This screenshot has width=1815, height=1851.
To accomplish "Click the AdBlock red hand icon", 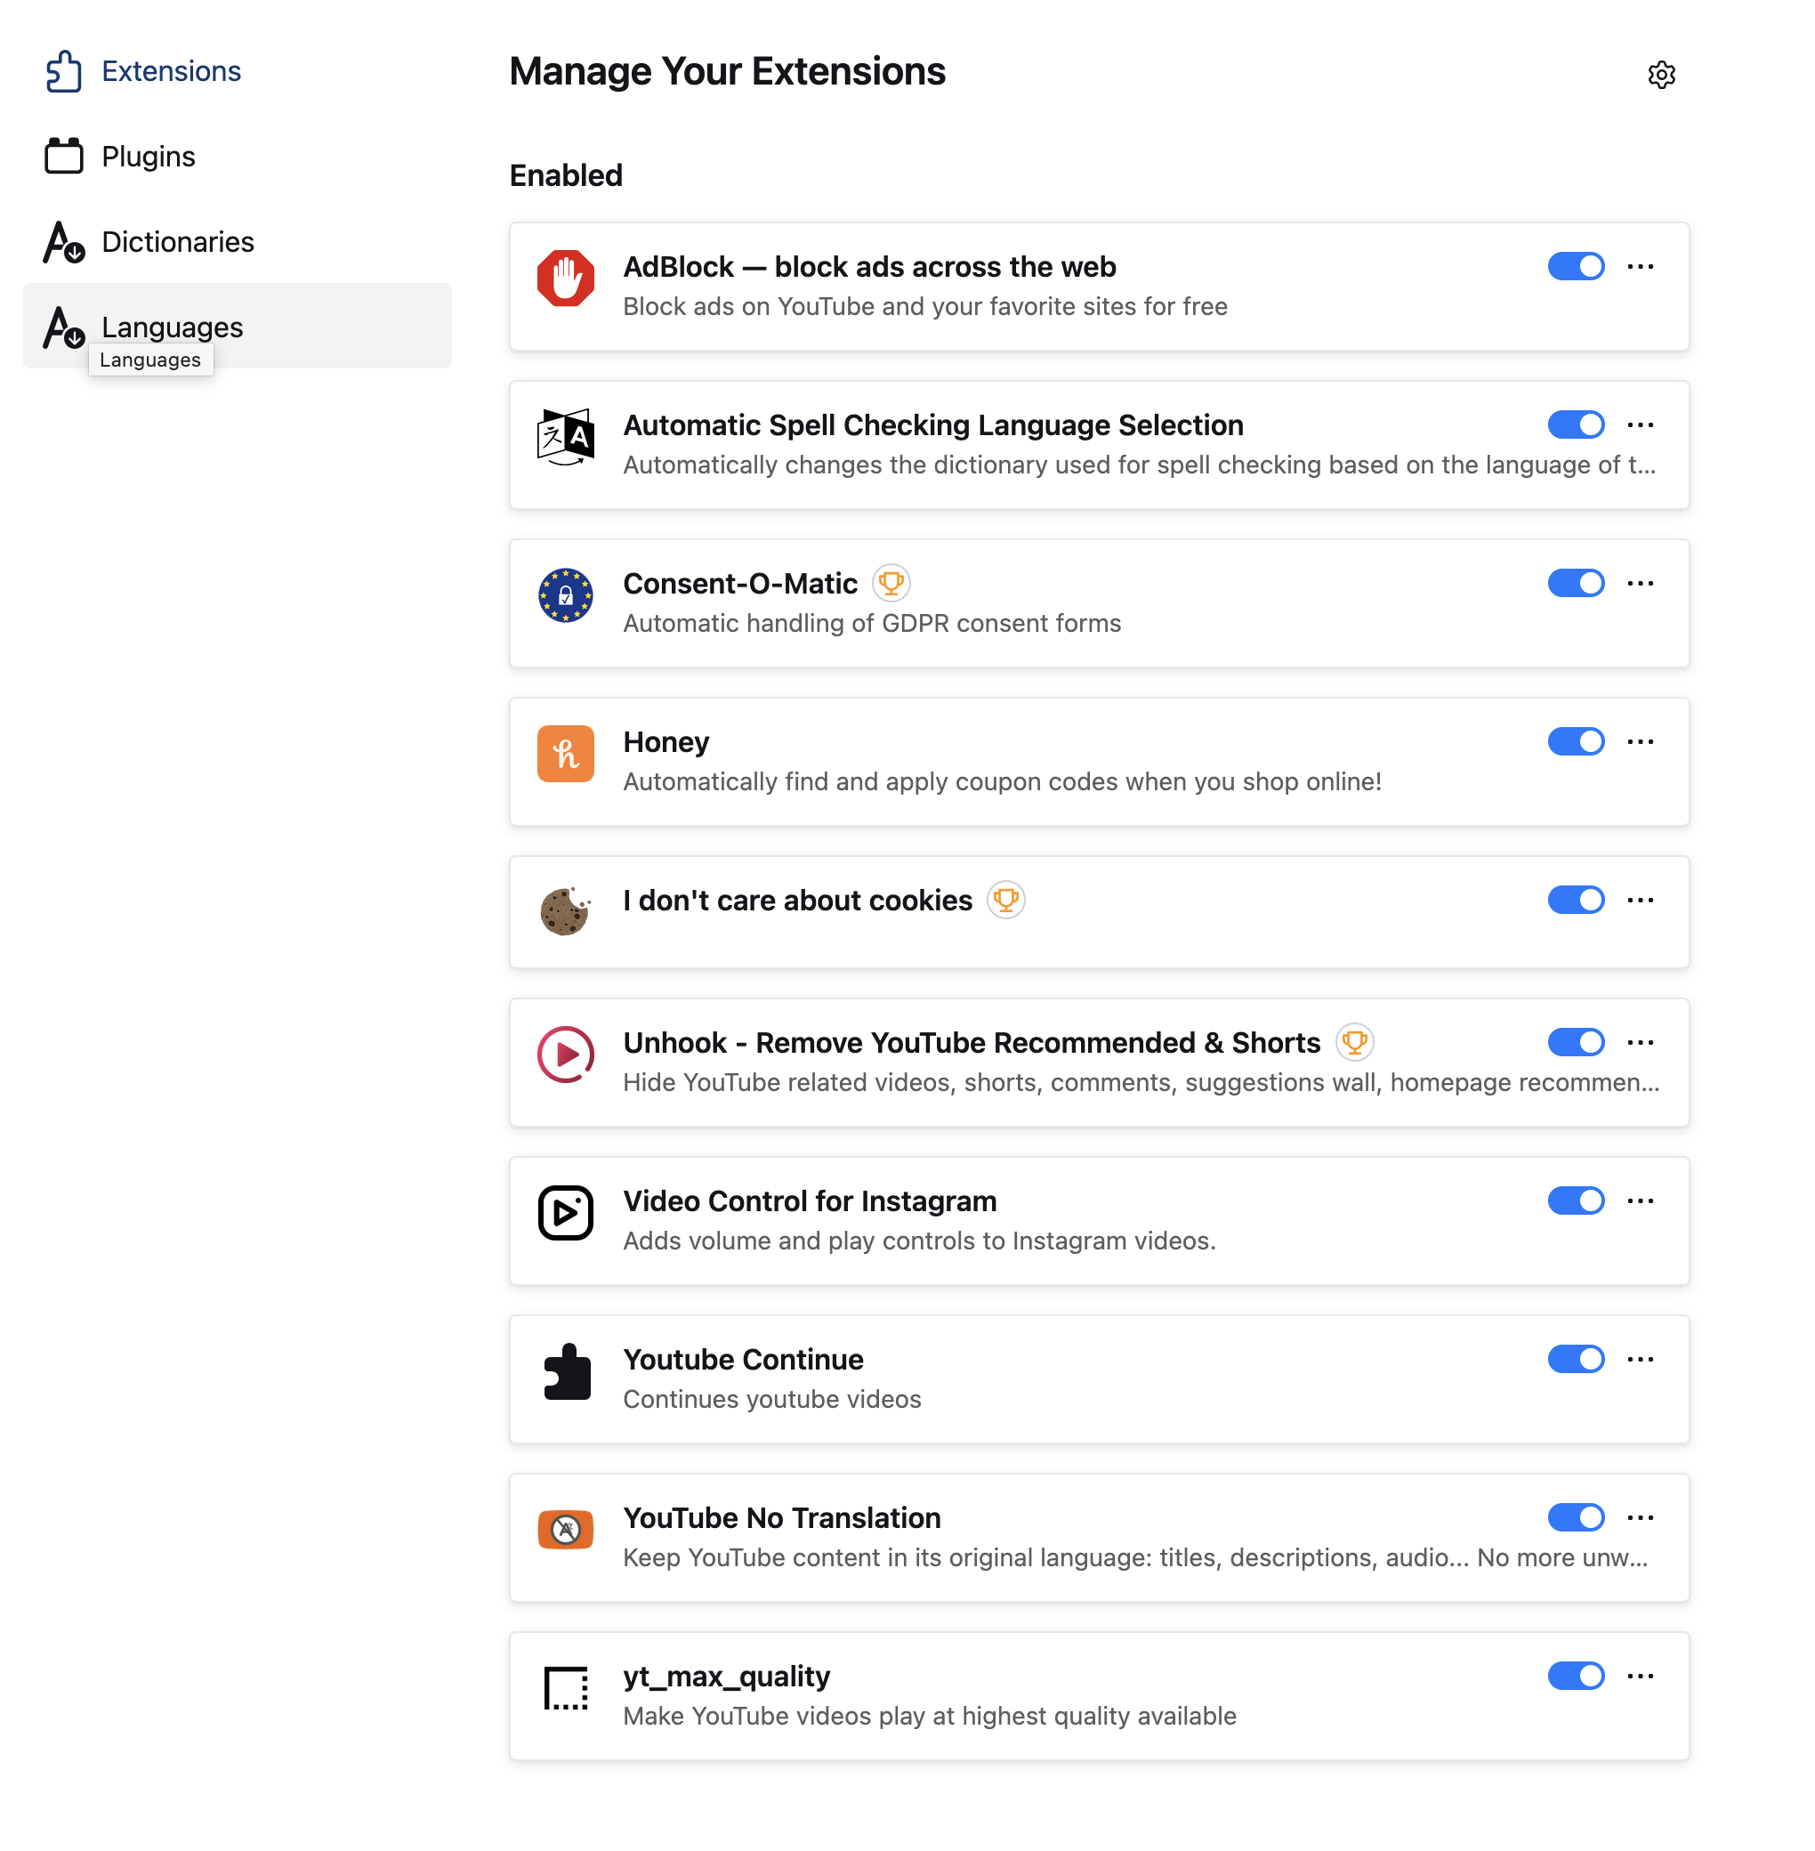I will tap(565, 279).
